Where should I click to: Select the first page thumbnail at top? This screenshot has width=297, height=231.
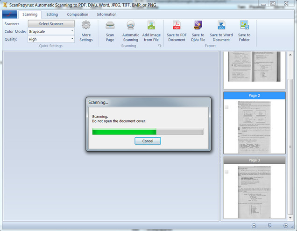pyautogui.click(x=254, y=67)
